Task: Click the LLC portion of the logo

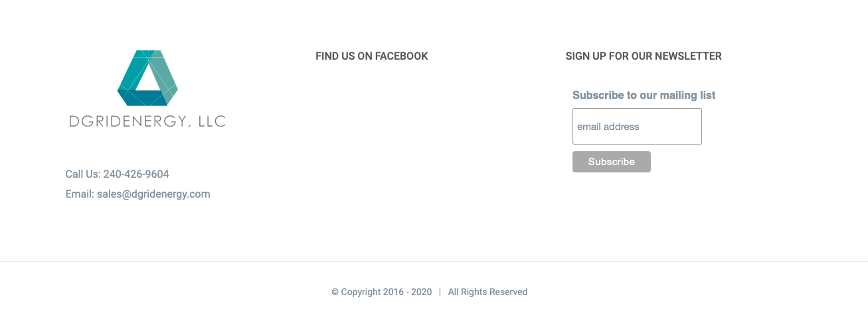Action: [x=213, y=121]
